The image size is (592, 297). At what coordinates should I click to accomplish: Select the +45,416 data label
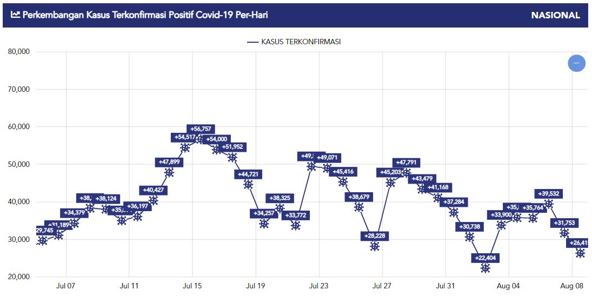click(343, 172)
